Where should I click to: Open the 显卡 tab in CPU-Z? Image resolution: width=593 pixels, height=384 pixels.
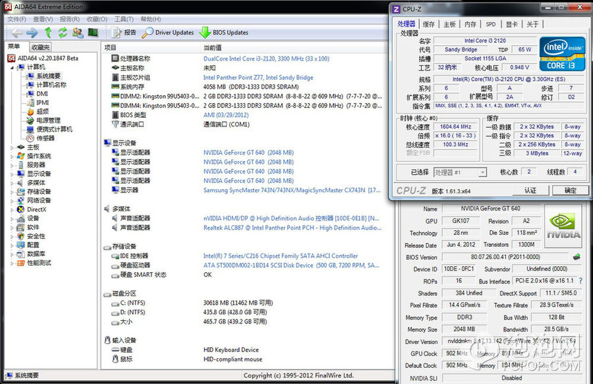pyautogui.click(x=512, y=24)
